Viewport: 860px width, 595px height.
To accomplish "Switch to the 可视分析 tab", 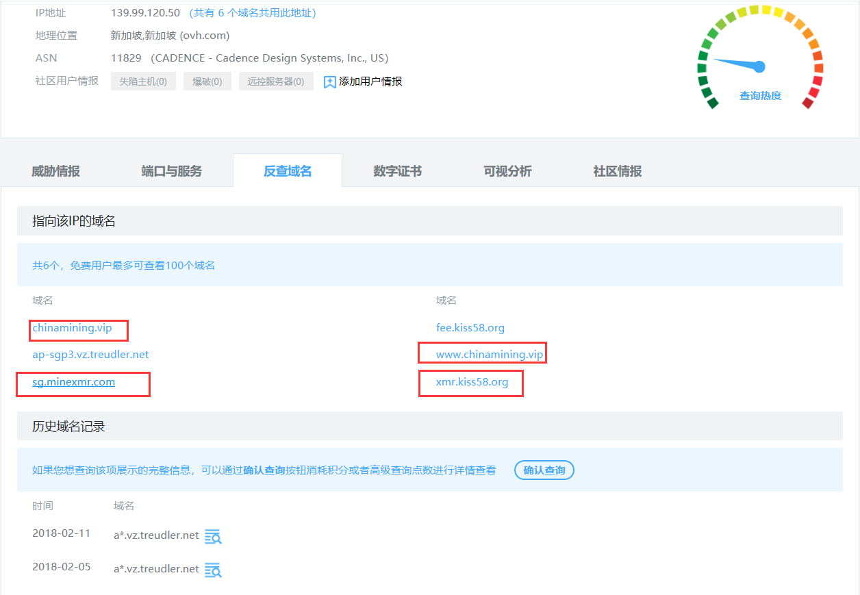I will click(x=507, y=171).
